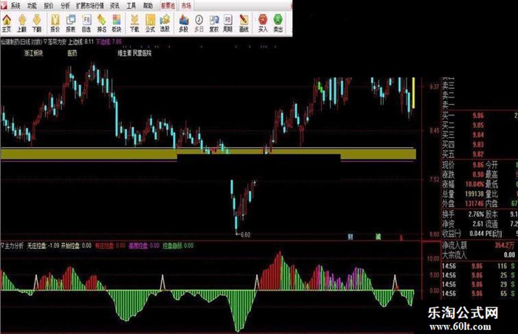Open the 自选 F6 watchlist icon

tap(86, 24)
